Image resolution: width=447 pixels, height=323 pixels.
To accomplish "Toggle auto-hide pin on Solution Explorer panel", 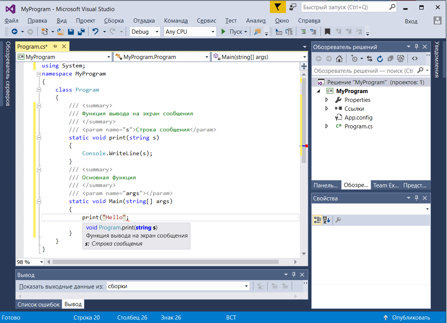I will point(416,46).
